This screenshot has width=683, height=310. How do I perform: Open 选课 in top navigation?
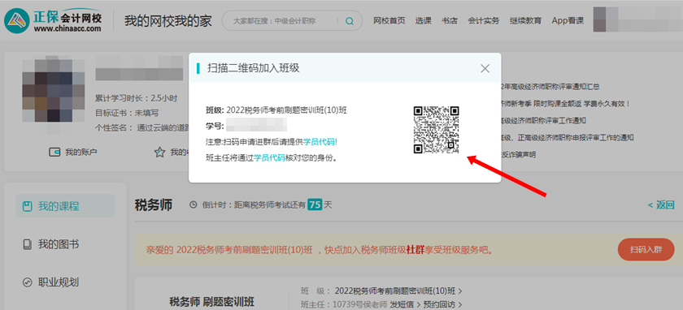tap(423, 20)
